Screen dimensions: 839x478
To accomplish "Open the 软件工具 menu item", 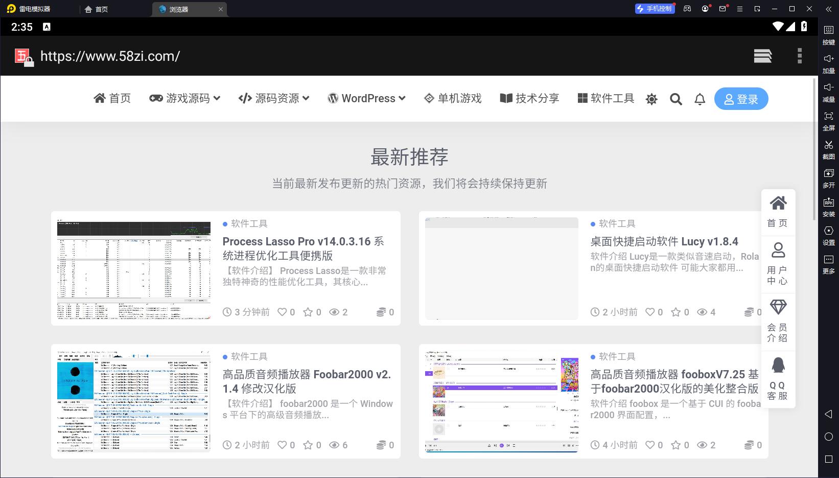I will pyautogui.click(x=606, y=98).
